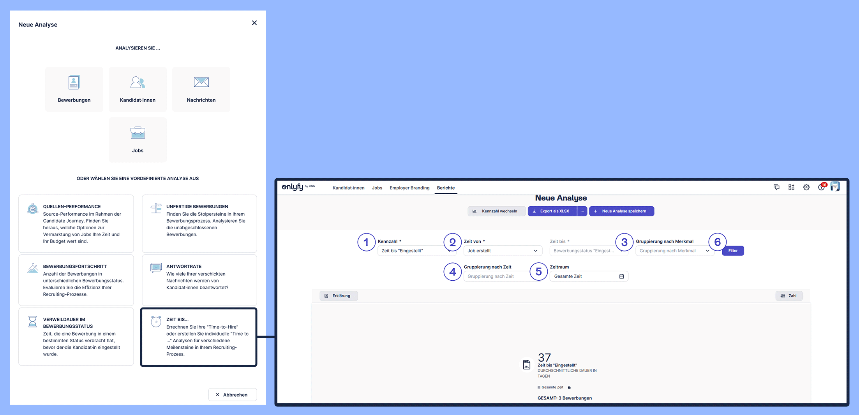Toggle the Zahl view button

tap(788, 296)
